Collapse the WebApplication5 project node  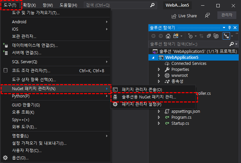click(153, 58)
